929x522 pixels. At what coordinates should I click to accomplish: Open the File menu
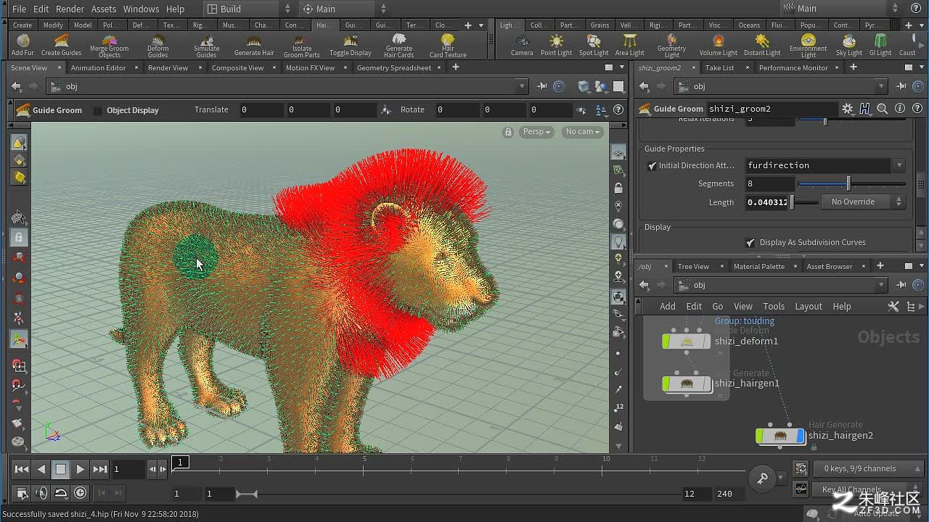point(20,9)
